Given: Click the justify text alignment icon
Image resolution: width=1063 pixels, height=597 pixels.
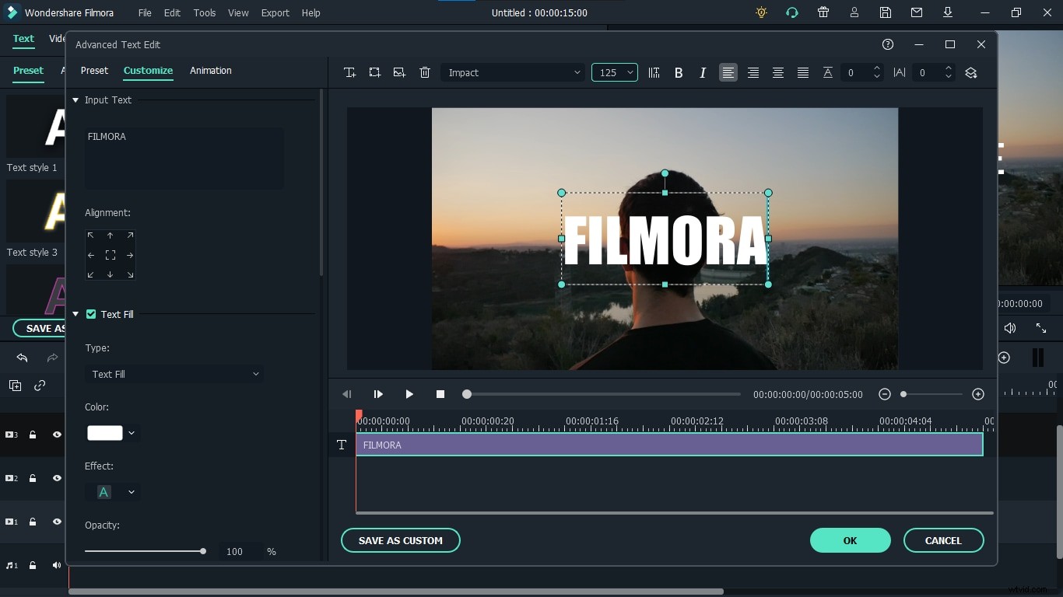Looking at the screenshot, I should [802, 72].
